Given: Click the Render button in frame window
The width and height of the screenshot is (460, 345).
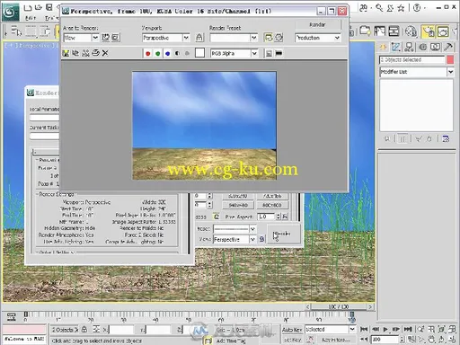Looking at the screenshot, I should point(318,24).
